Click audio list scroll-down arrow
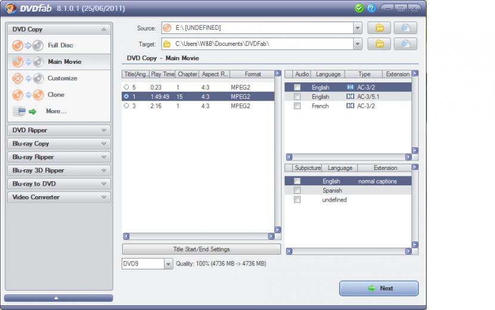The width and height of the screenshot is (495, 310). click(415, 150)
